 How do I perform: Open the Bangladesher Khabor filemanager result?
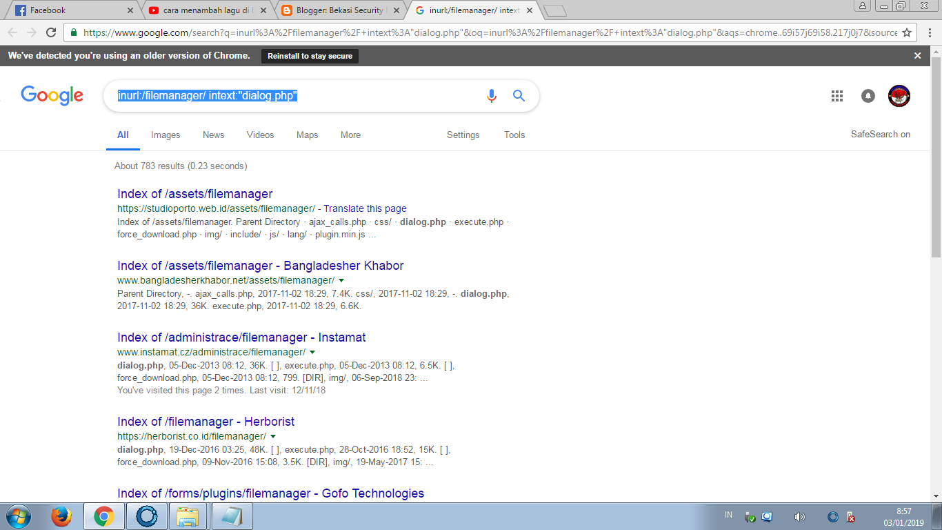click(261, 266)
